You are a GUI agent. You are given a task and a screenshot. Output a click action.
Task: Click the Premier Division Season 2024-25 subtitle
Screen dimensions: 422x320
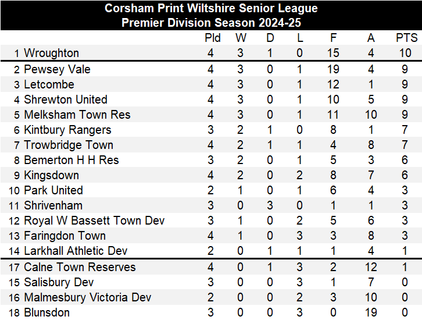[211, 23]
